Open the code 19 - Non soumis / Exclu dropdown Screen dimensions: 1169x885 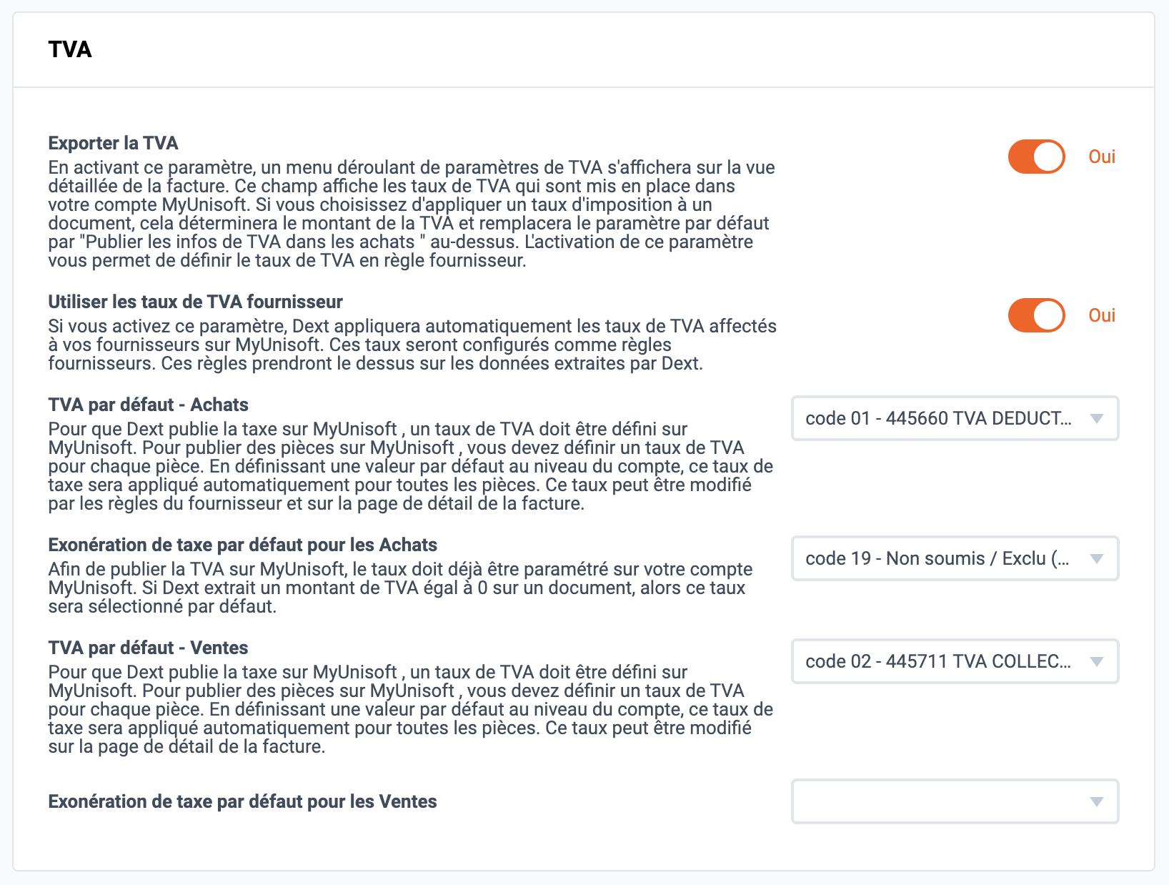(955, 558)
